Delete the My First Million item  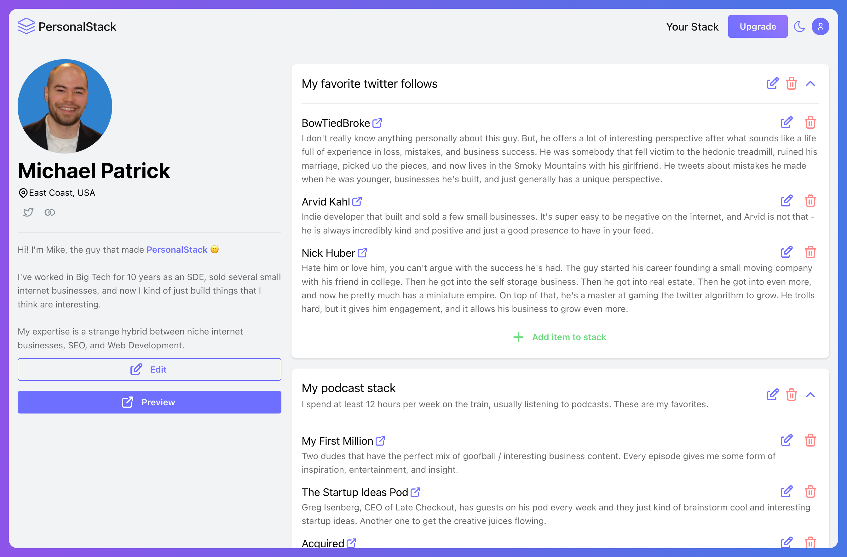(810, 440)
